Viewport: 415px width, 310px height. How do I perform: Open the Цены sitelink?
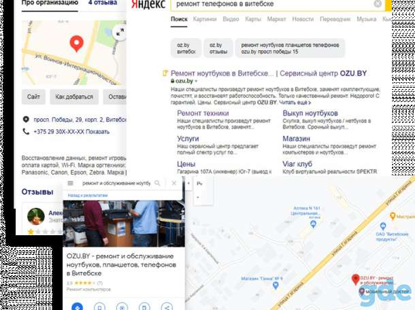click(186, 164)
